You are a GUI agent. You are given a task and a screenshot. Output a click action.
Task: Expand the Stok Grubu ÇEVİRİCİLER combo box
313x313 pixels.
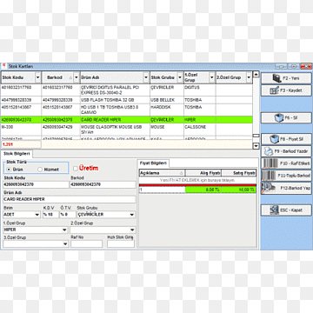(x=132, y=215)
